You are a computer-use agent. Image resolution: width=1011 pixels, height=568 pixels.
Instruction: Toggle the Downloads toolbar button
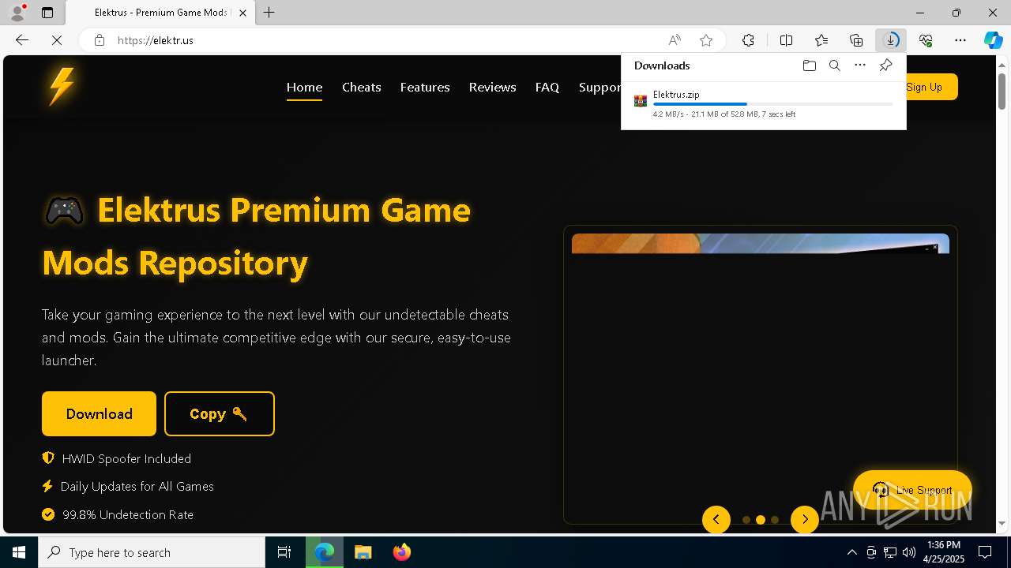point(891,40)
